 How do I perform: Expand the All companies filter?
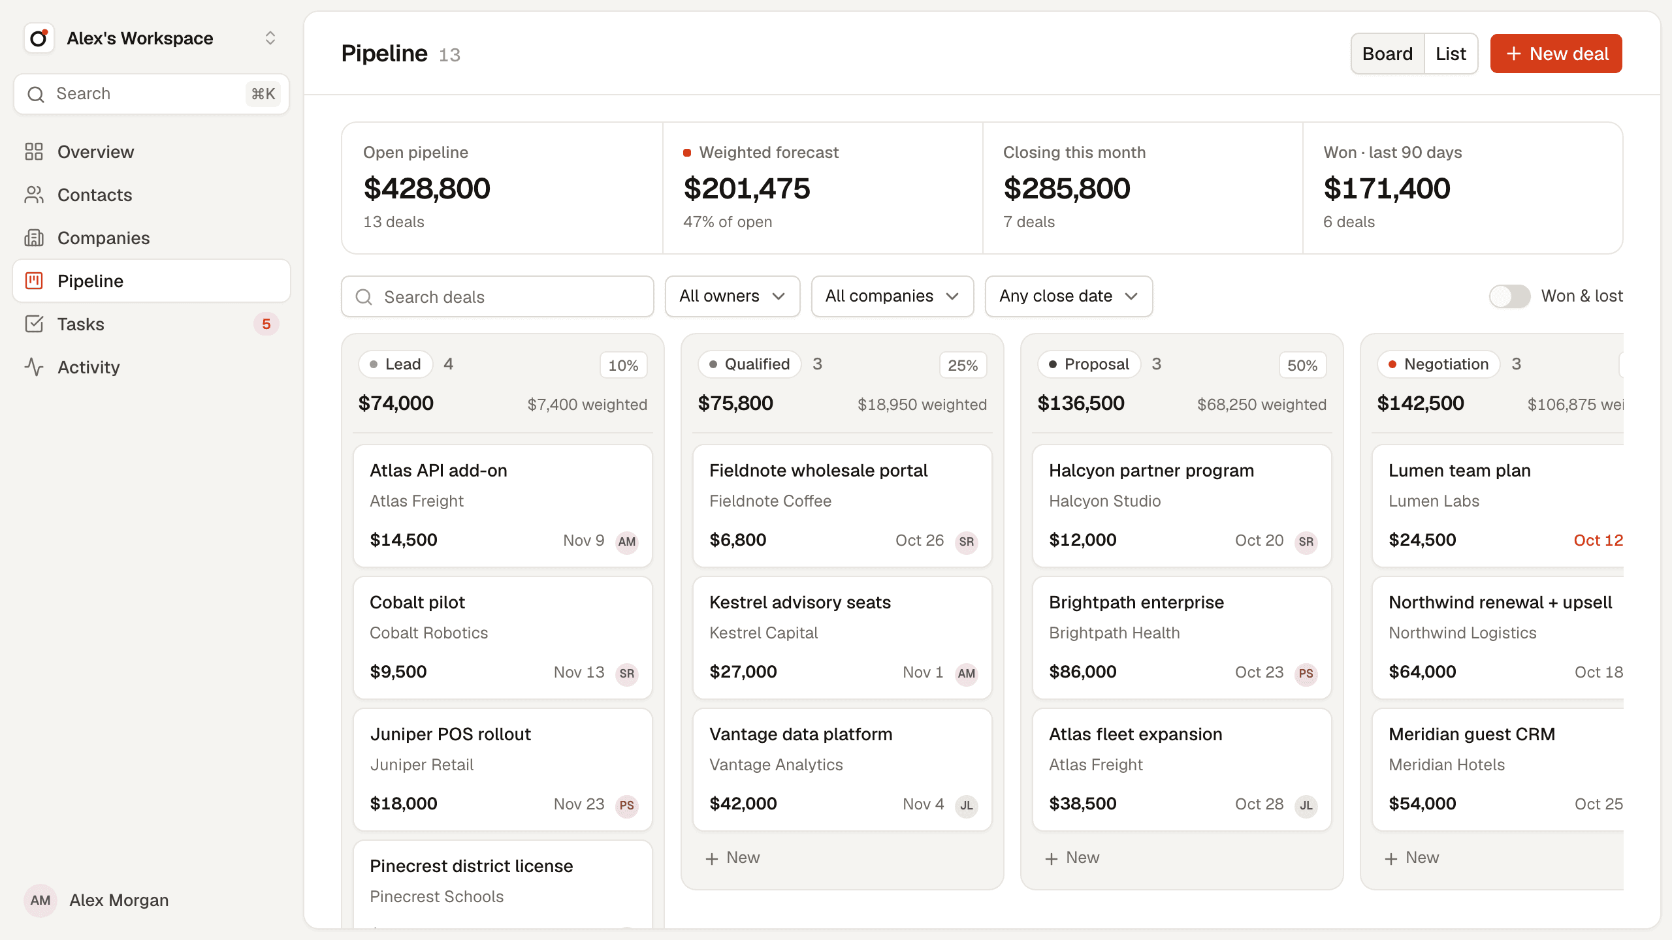coord(893,296)
